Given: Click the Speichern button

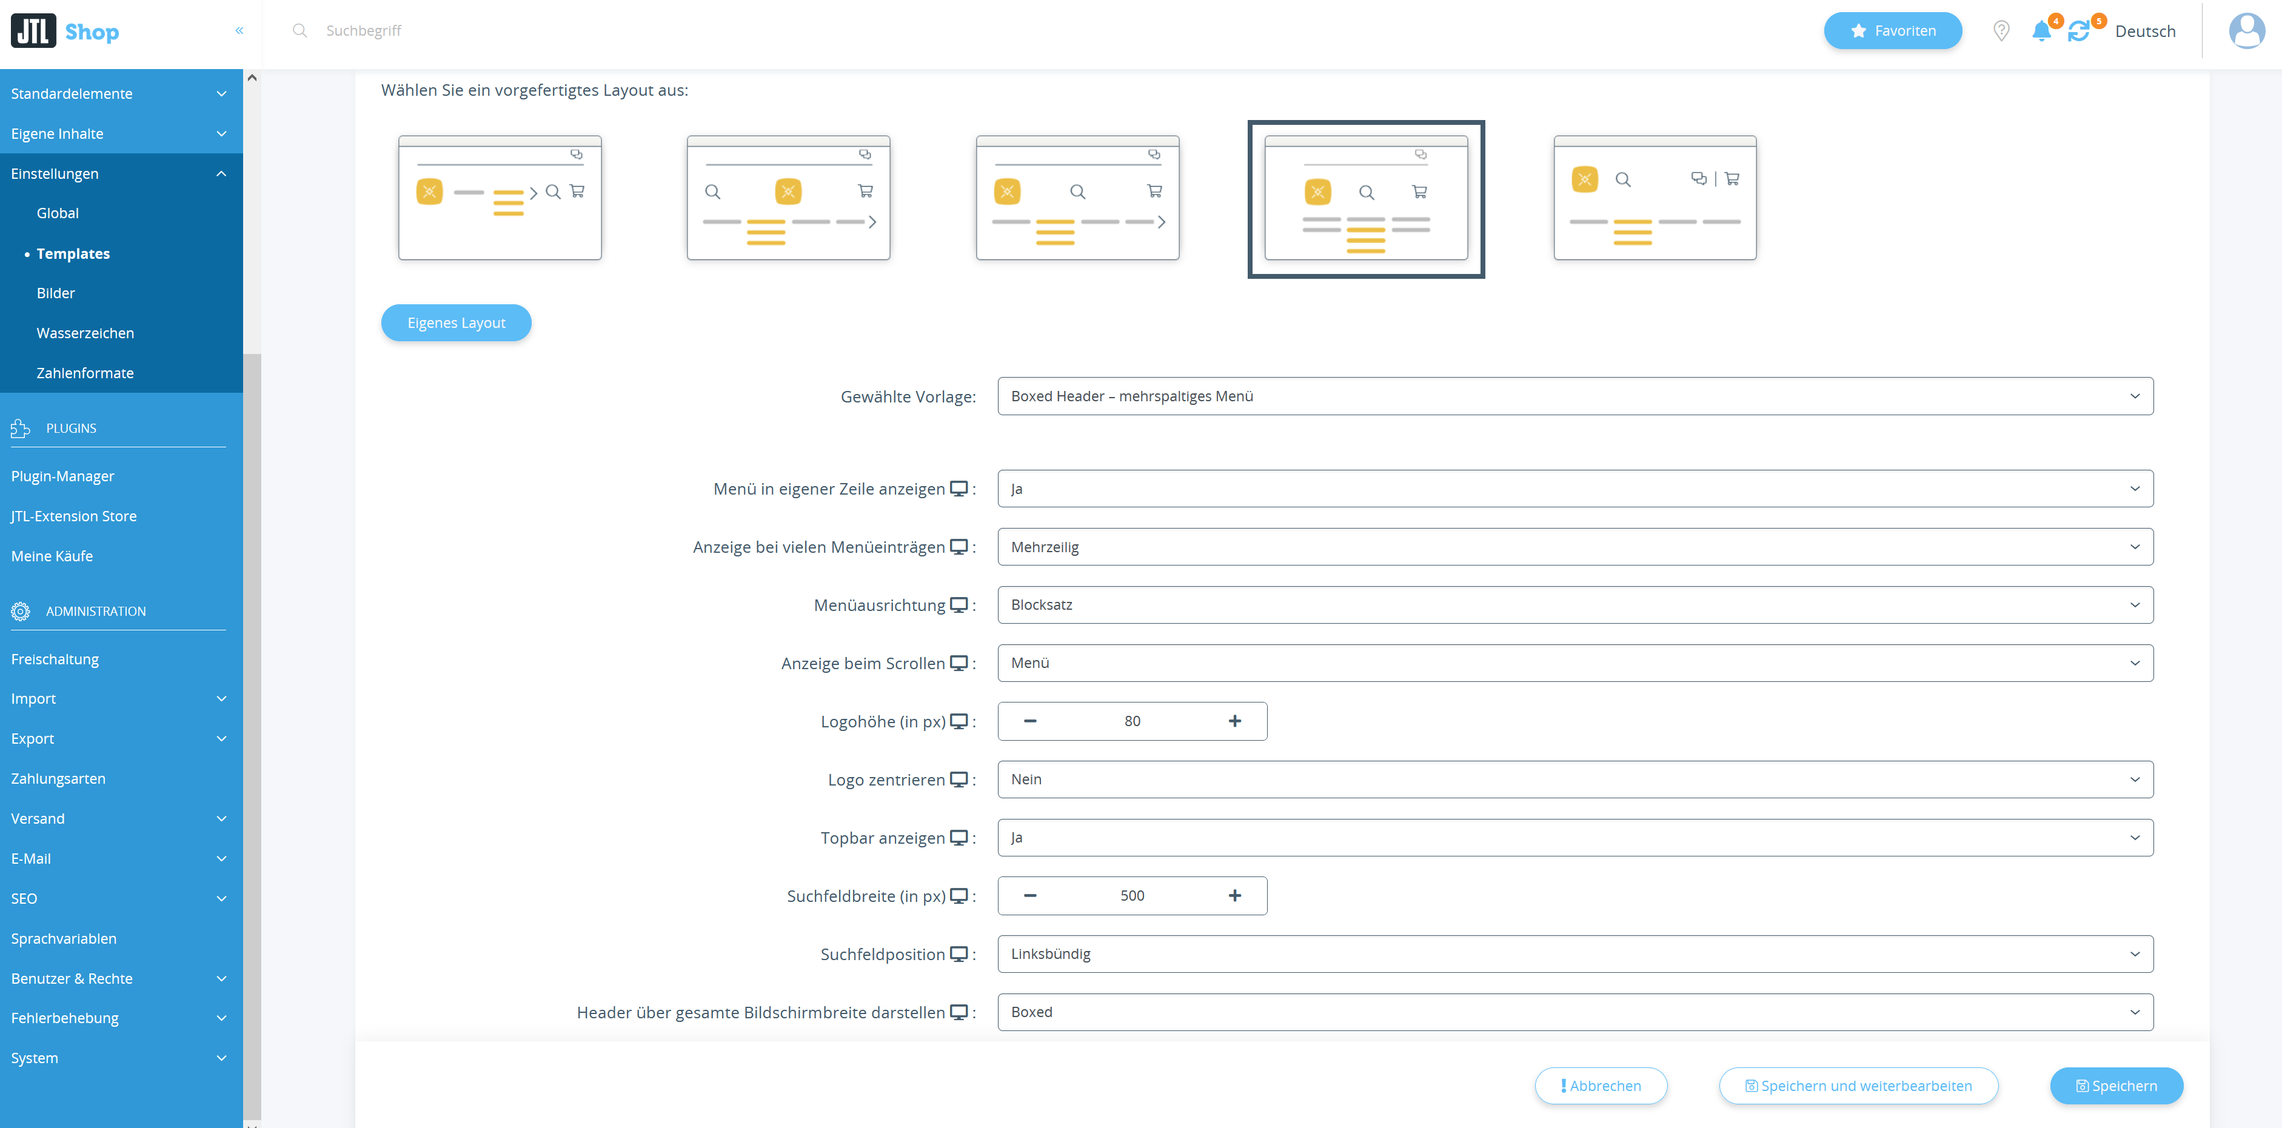Looking at the screenshot, I should pos(2115,1086).
